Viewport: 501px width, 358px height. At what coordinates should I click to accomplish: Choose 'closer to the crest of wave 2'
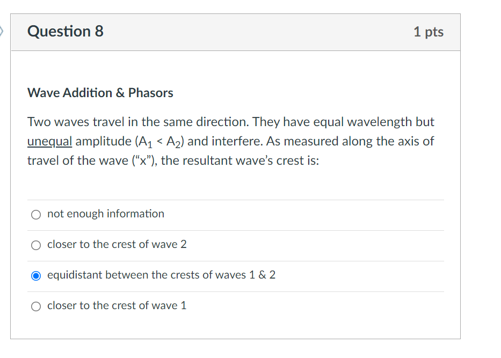tap(36, 245)
